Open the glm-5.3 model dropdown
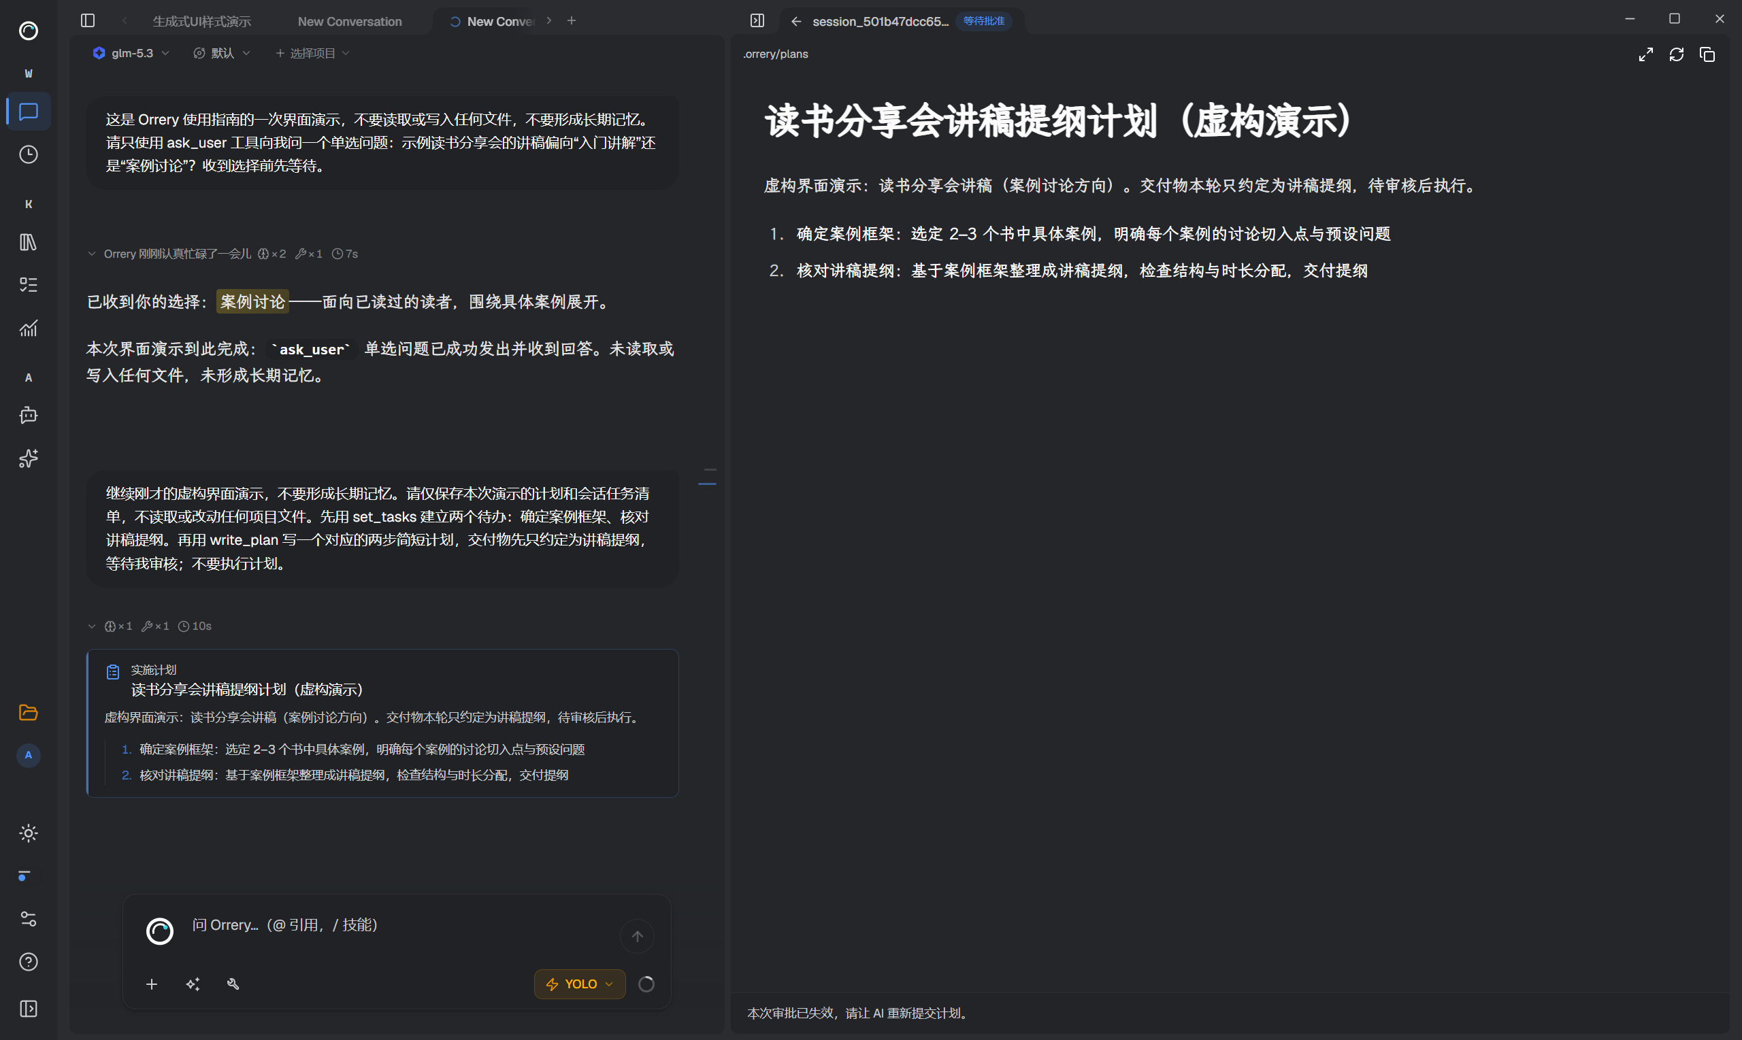 tap(131, 53)
